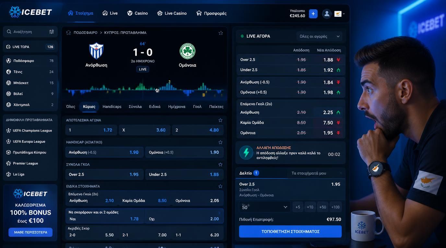This screenshot has height=248, width=446.
Task: Open the search filter settings icon
Action: [x=52, y=32]
